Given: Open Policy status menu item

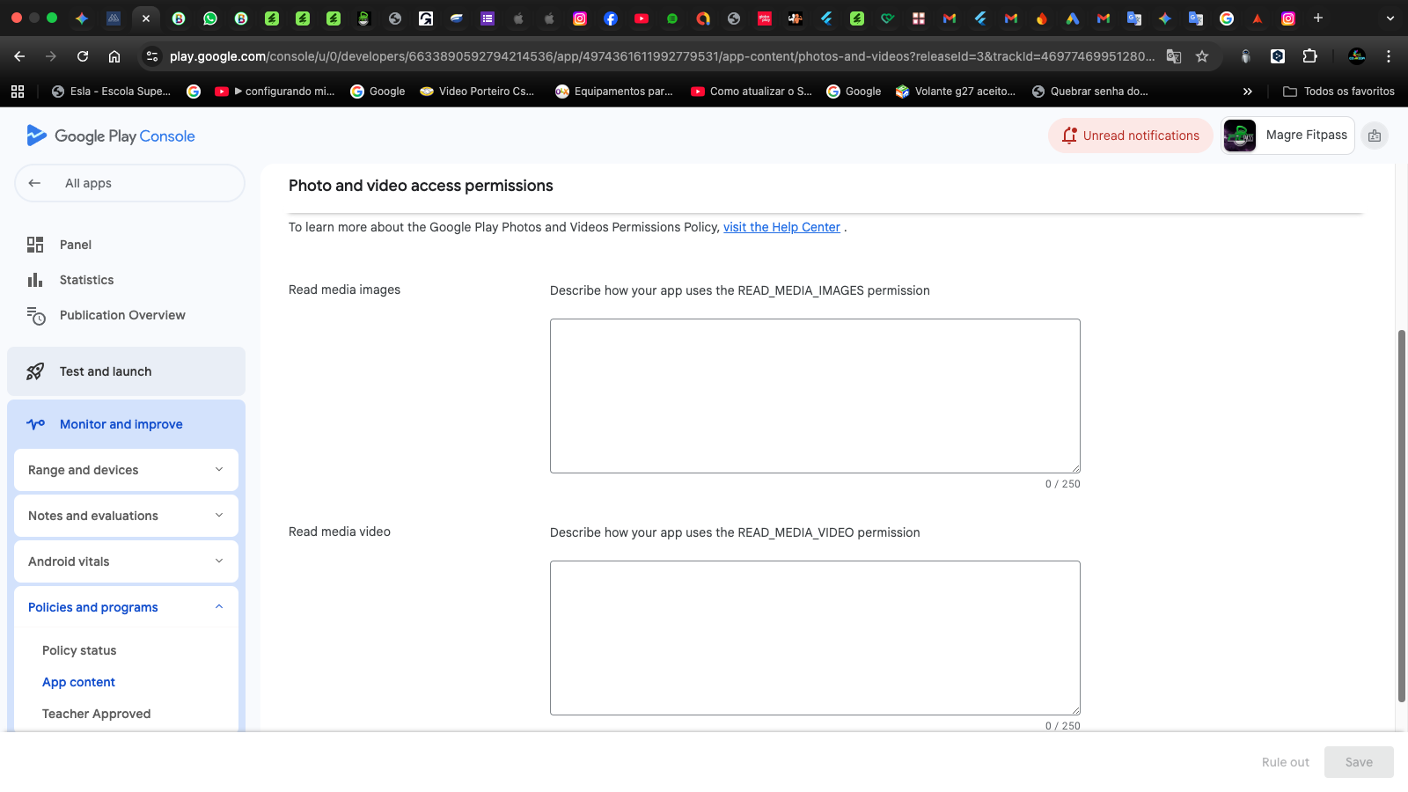Looking at the screenshot, I should point(79,650).
